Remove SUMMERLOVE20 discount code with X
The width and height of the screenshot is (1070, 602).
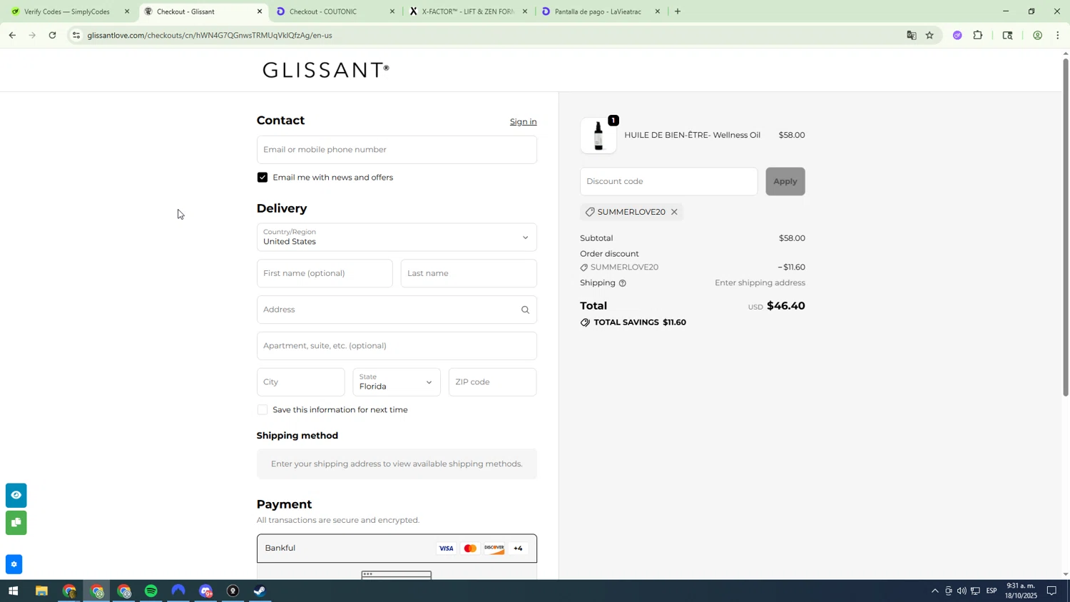[x=674, y=212]
